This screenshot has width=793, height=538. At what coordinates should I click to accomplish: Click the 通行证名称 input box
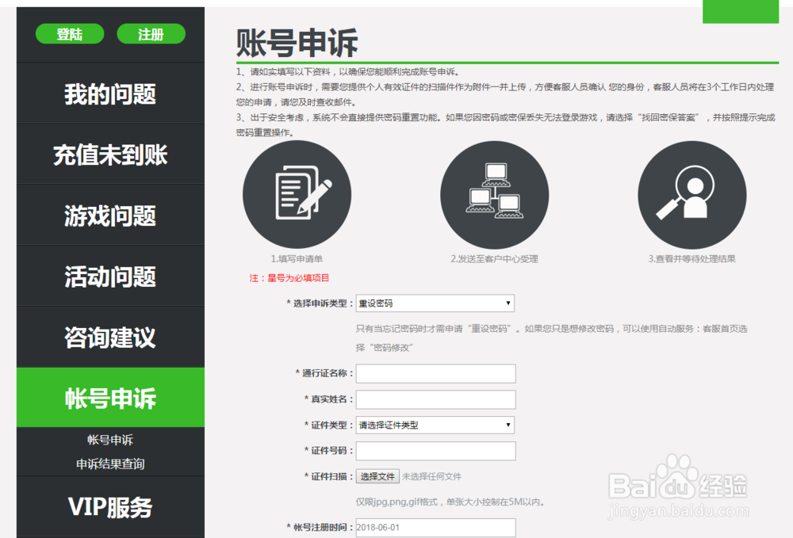pos(435,373)
